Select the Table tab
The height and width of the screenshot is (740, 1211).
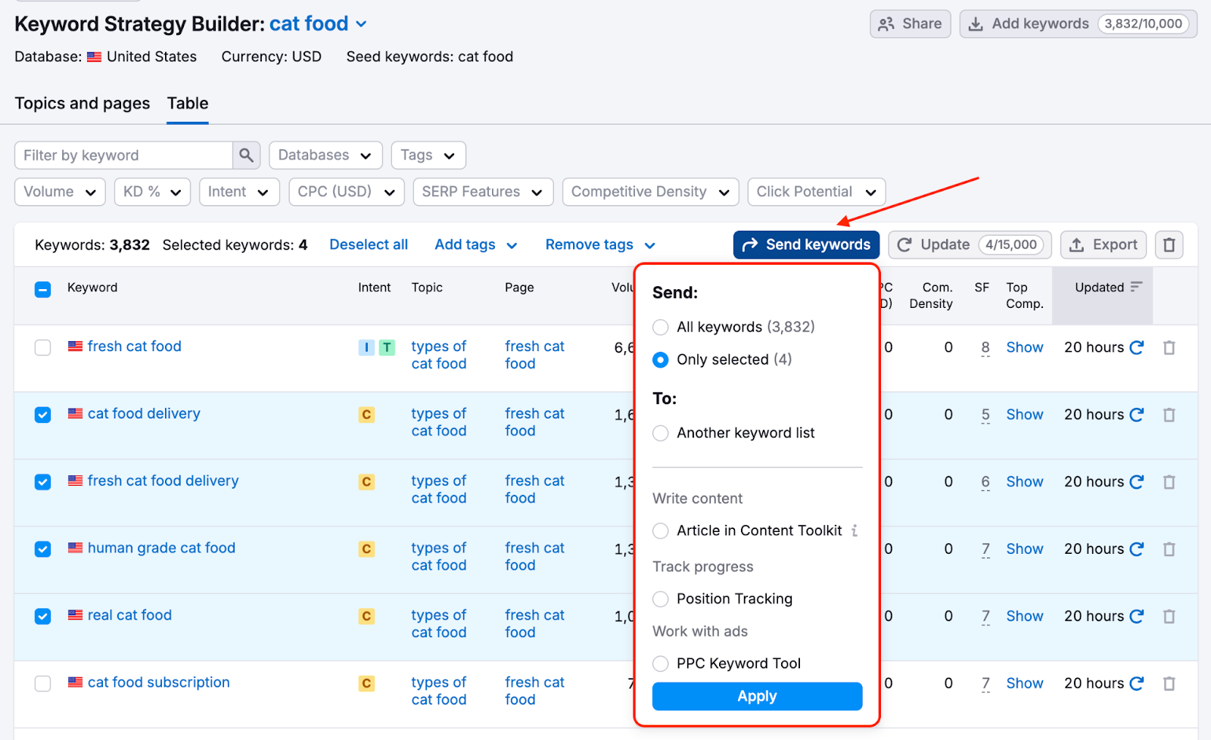tap(187, 104)
